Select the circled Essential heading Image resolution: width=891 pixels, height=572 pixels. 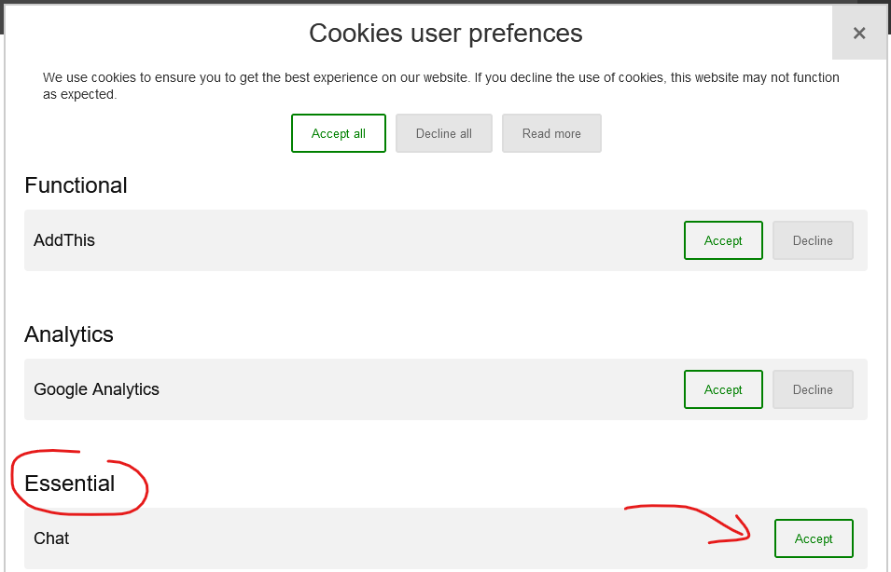pyautogui.click(x=70, y=483)
